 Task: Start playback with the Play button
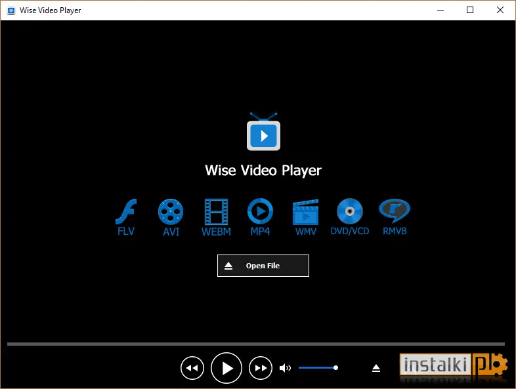(x=226, y=368)
